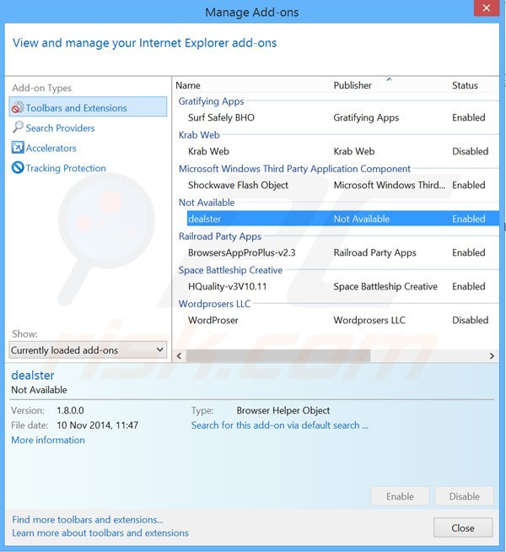Image resolution: width=506 pixels, height=552 pixels.
Task: Select the Space Battleship Creative group header
Action: pos(230,270)
